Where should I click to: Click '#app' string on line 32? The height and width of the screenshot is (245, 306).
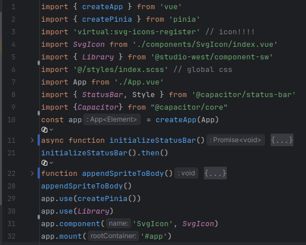154,236
